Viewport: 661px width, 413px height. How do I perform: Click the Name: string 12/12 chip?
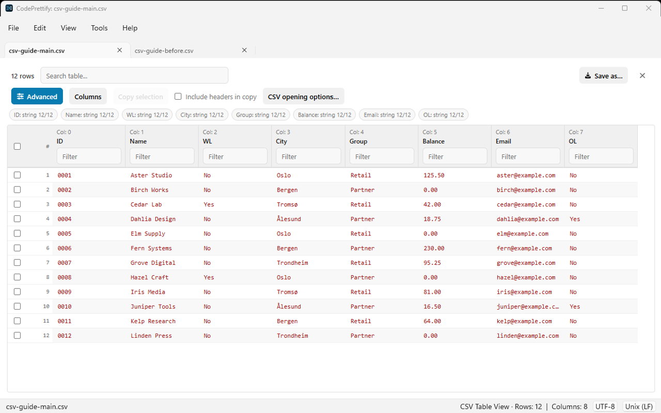click(x=90, y=115)
